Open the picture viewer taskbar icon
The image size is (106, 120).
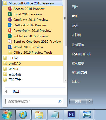pyautogui.click(x=87, y=115)
